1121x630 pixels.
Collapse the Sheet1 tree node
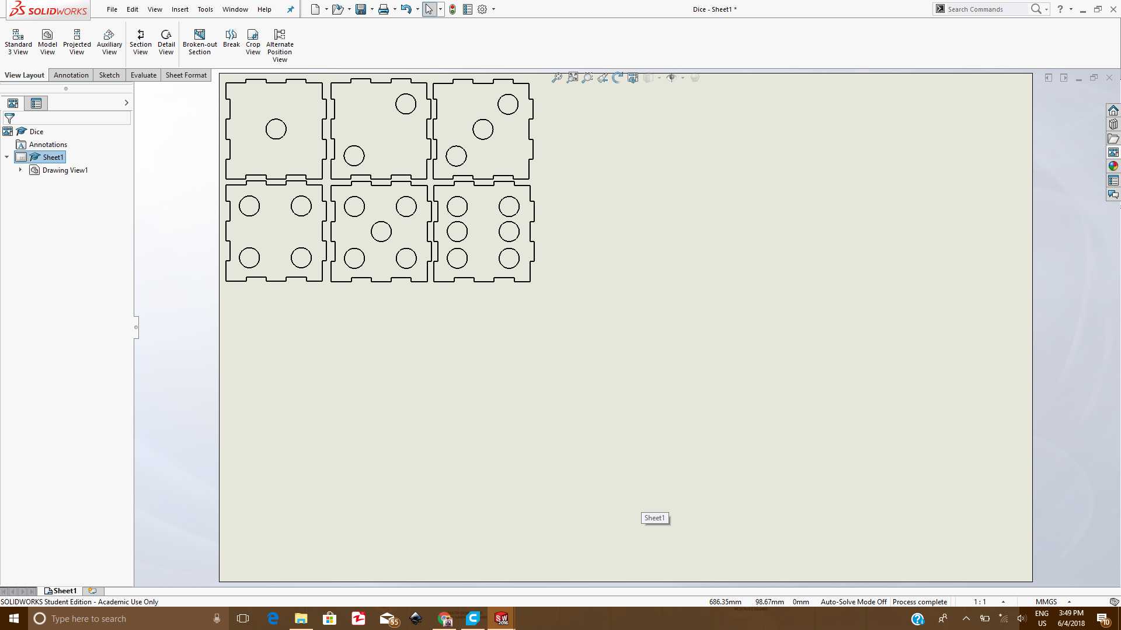coord(7,157)
